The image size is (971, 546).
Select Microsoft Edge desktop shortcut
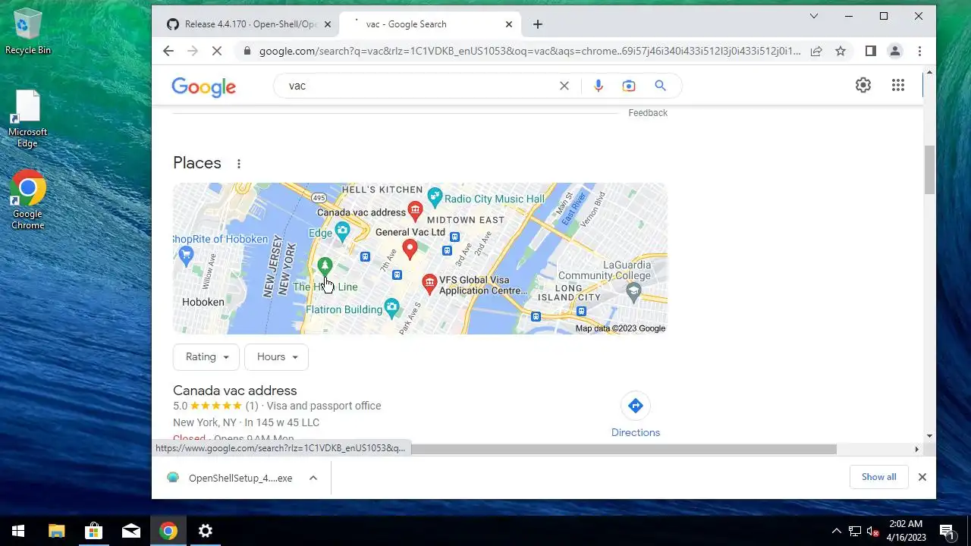pyautogui.click(x=28, y=118)
